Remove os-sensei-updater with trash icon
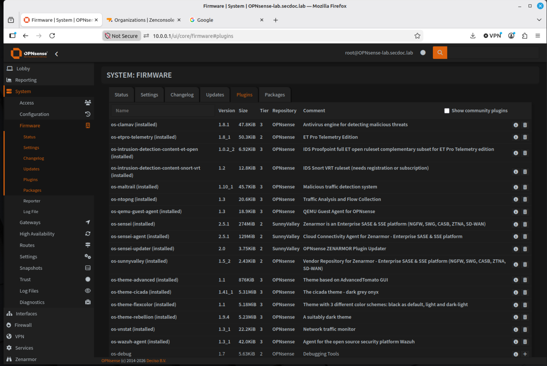Screen dimensions: 547x366 525,249
